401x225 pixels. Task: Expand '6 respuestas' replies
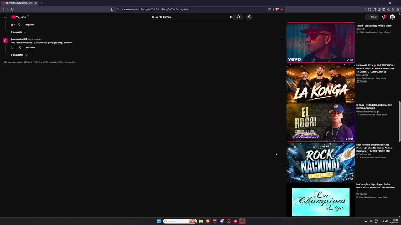click(19, 55)
